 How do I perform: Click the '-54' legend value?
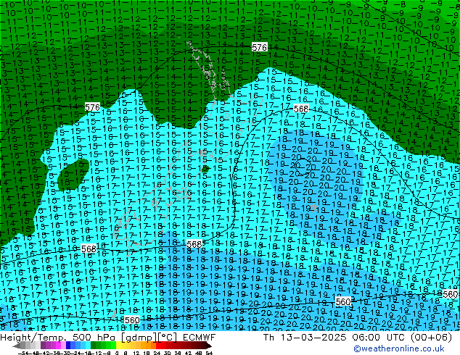pos(23,353)
